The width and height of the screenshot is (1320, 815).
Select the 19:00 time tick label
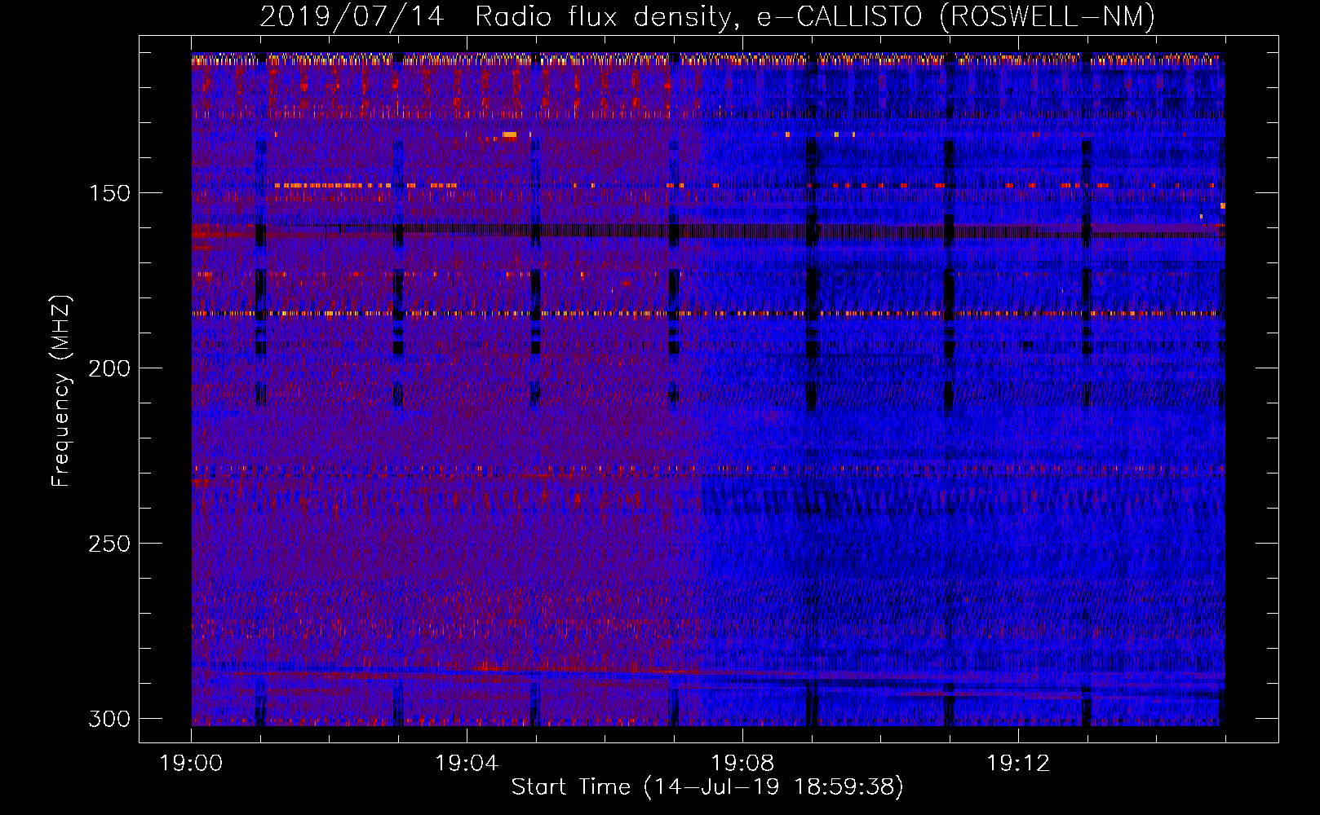point(191,764)
